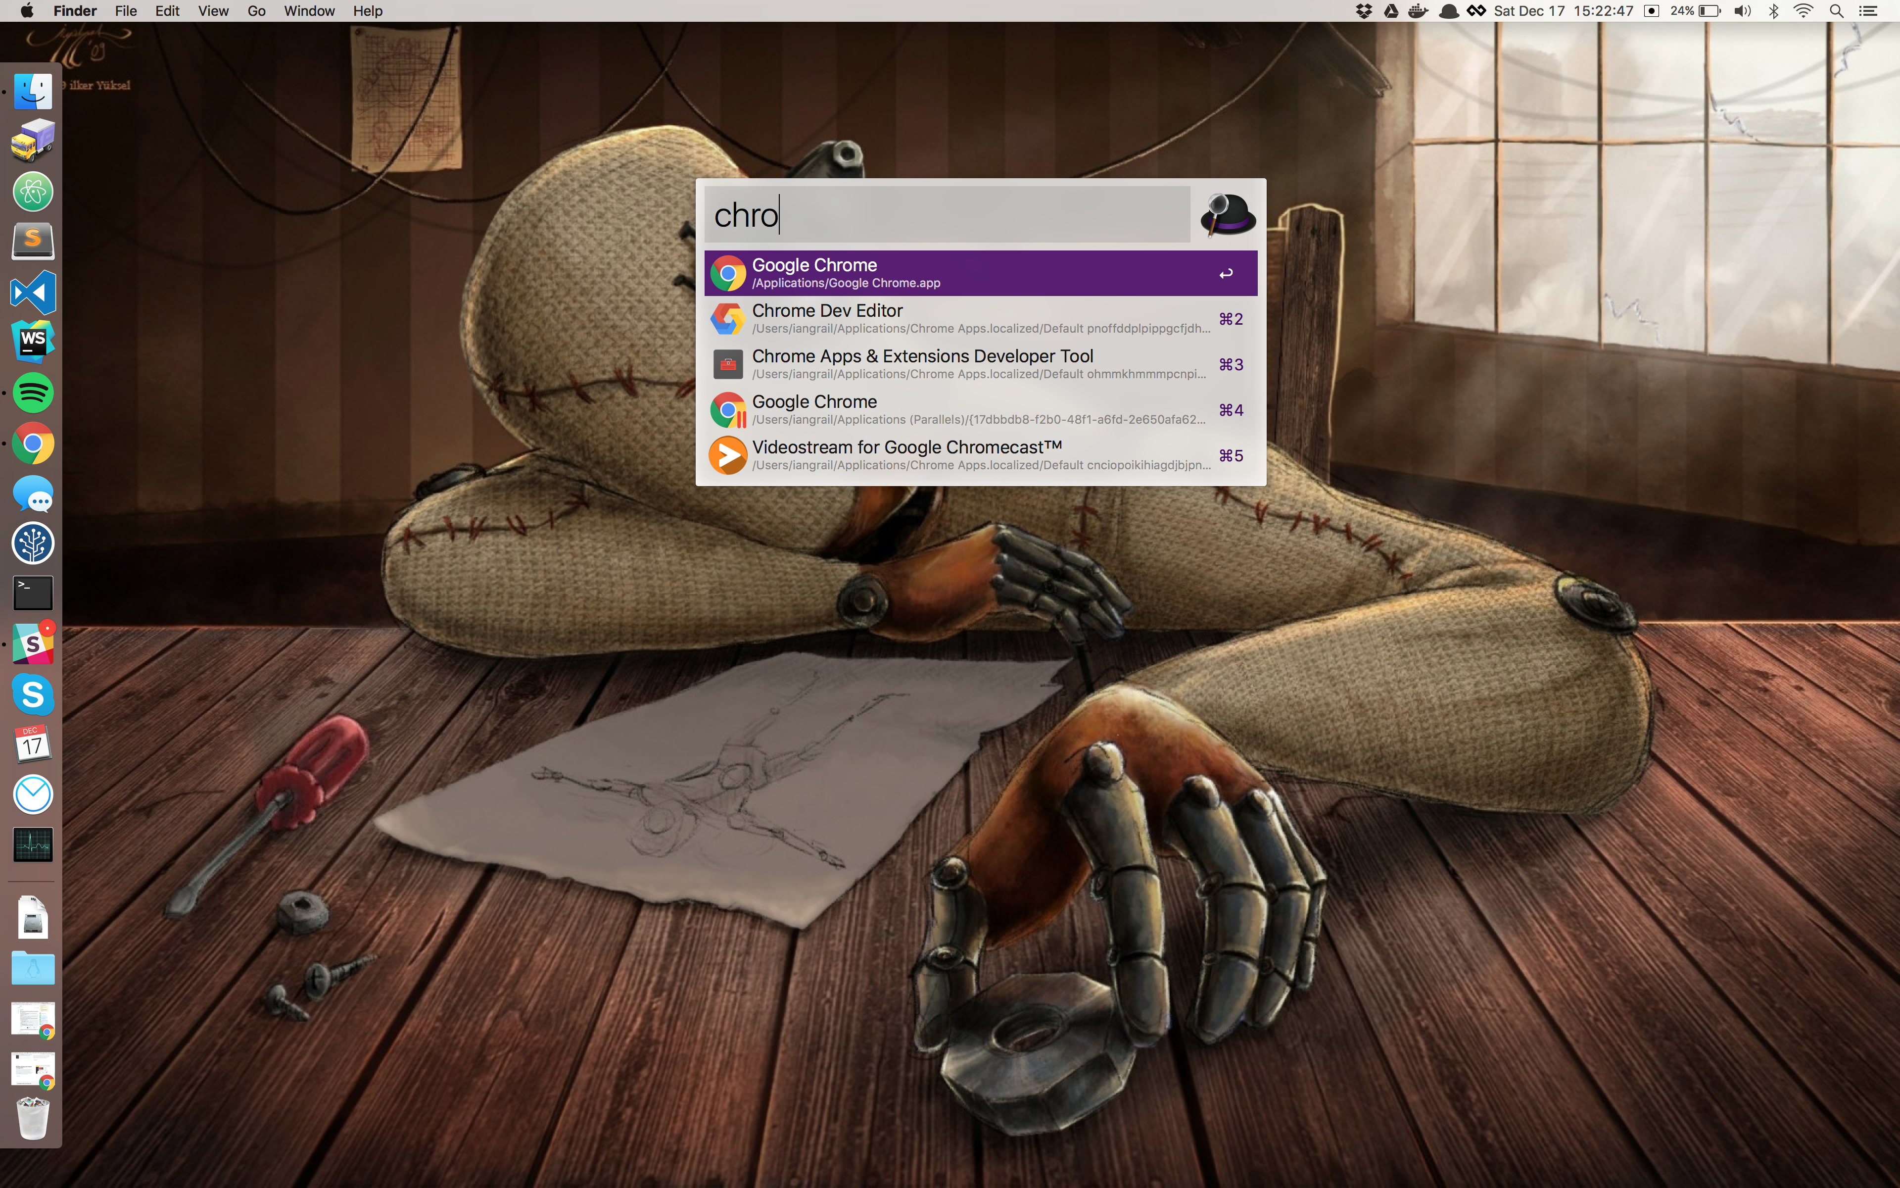Open the volume control in menu bar
Image resolution: width=1900 pixels, height=1188 pixels.
pos(1742,11)
